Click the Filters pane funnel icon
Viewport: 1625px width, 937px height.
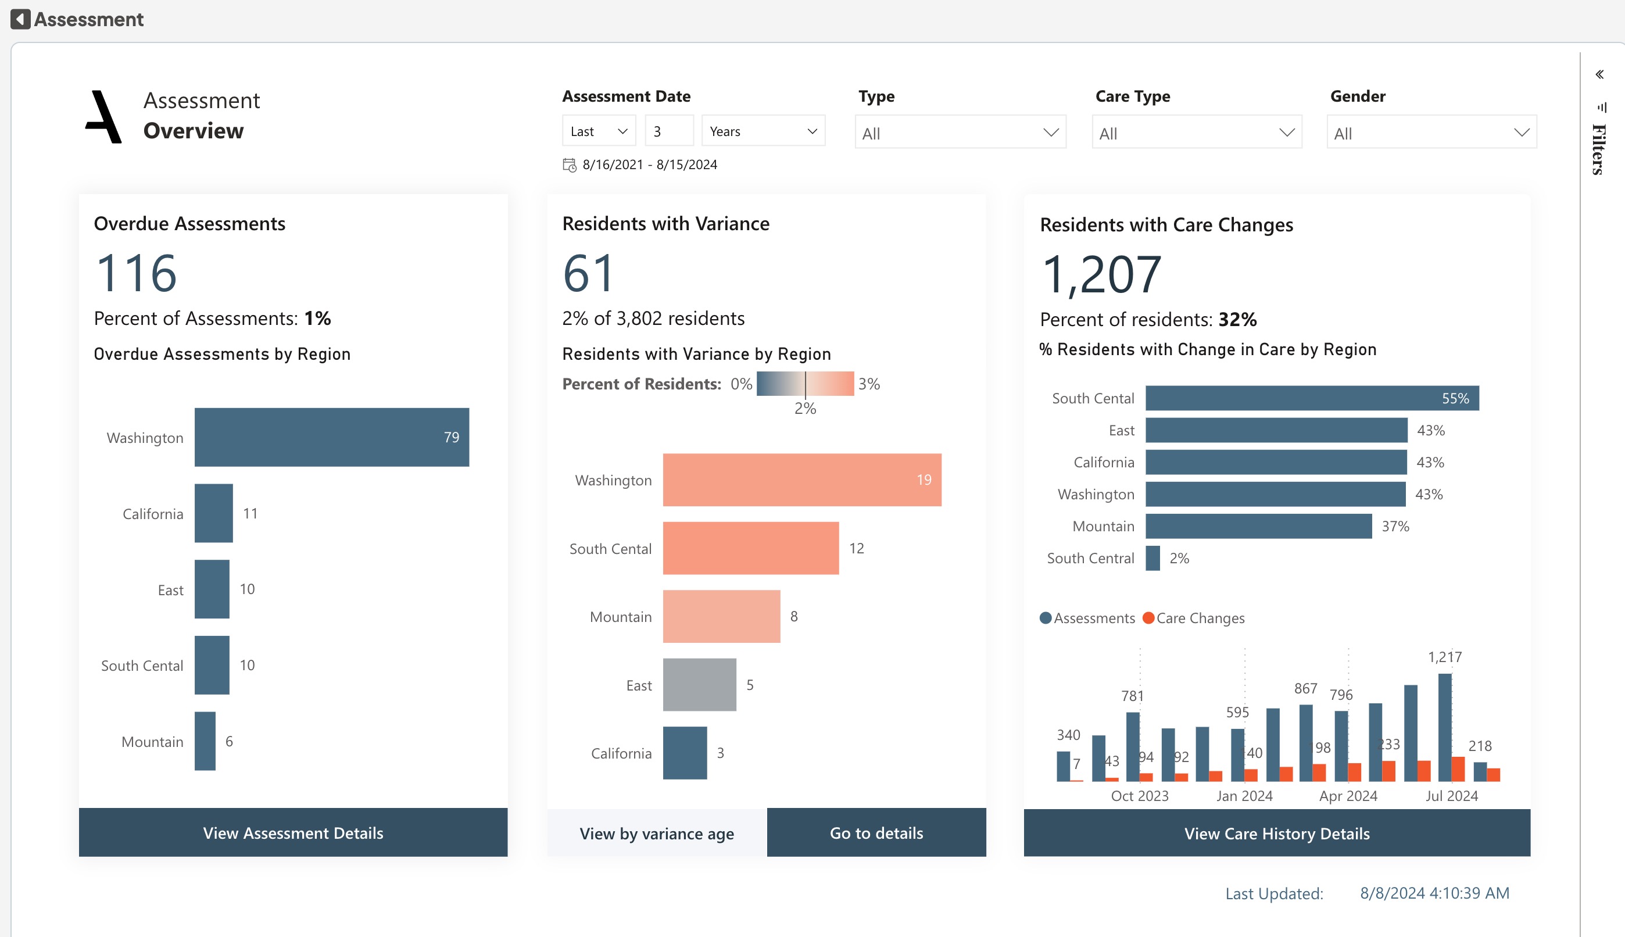click(x=1602, y=107)
